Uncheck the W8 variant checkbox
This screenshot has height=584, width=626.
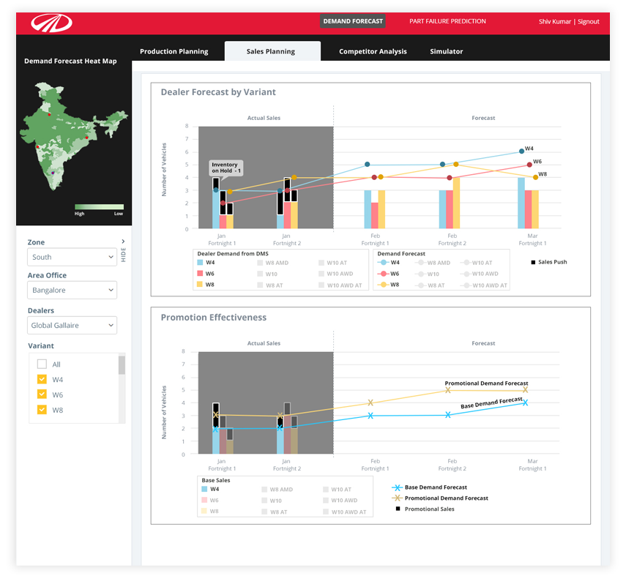coord(42,410)
